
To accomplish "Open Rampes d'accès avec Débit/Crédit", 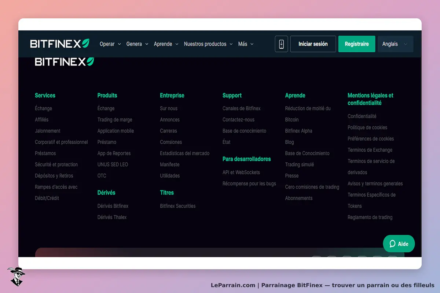I will click(x=56, y=193).
